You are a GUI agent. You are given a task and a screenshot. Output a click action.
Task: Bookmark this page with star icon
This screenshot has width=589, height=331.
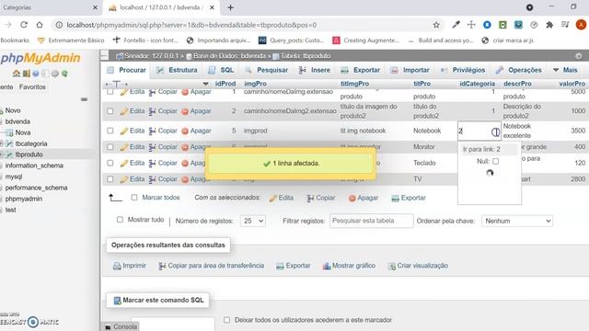(x=436, y=25)
